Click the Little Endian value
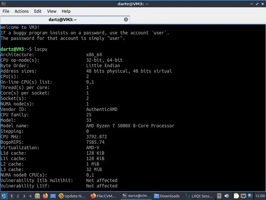Image resolution: width=266 pixels, height=200 pixels. (x=103, y=65)
